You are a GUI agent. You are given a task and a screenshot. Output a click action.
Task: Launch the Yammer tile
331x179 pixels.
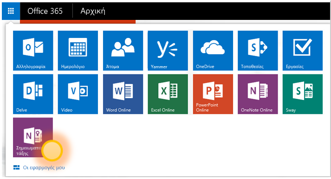point(168,50)
